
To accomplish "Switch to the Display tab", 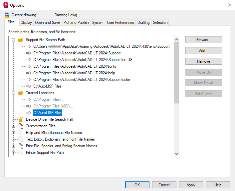I will [26, 23].
